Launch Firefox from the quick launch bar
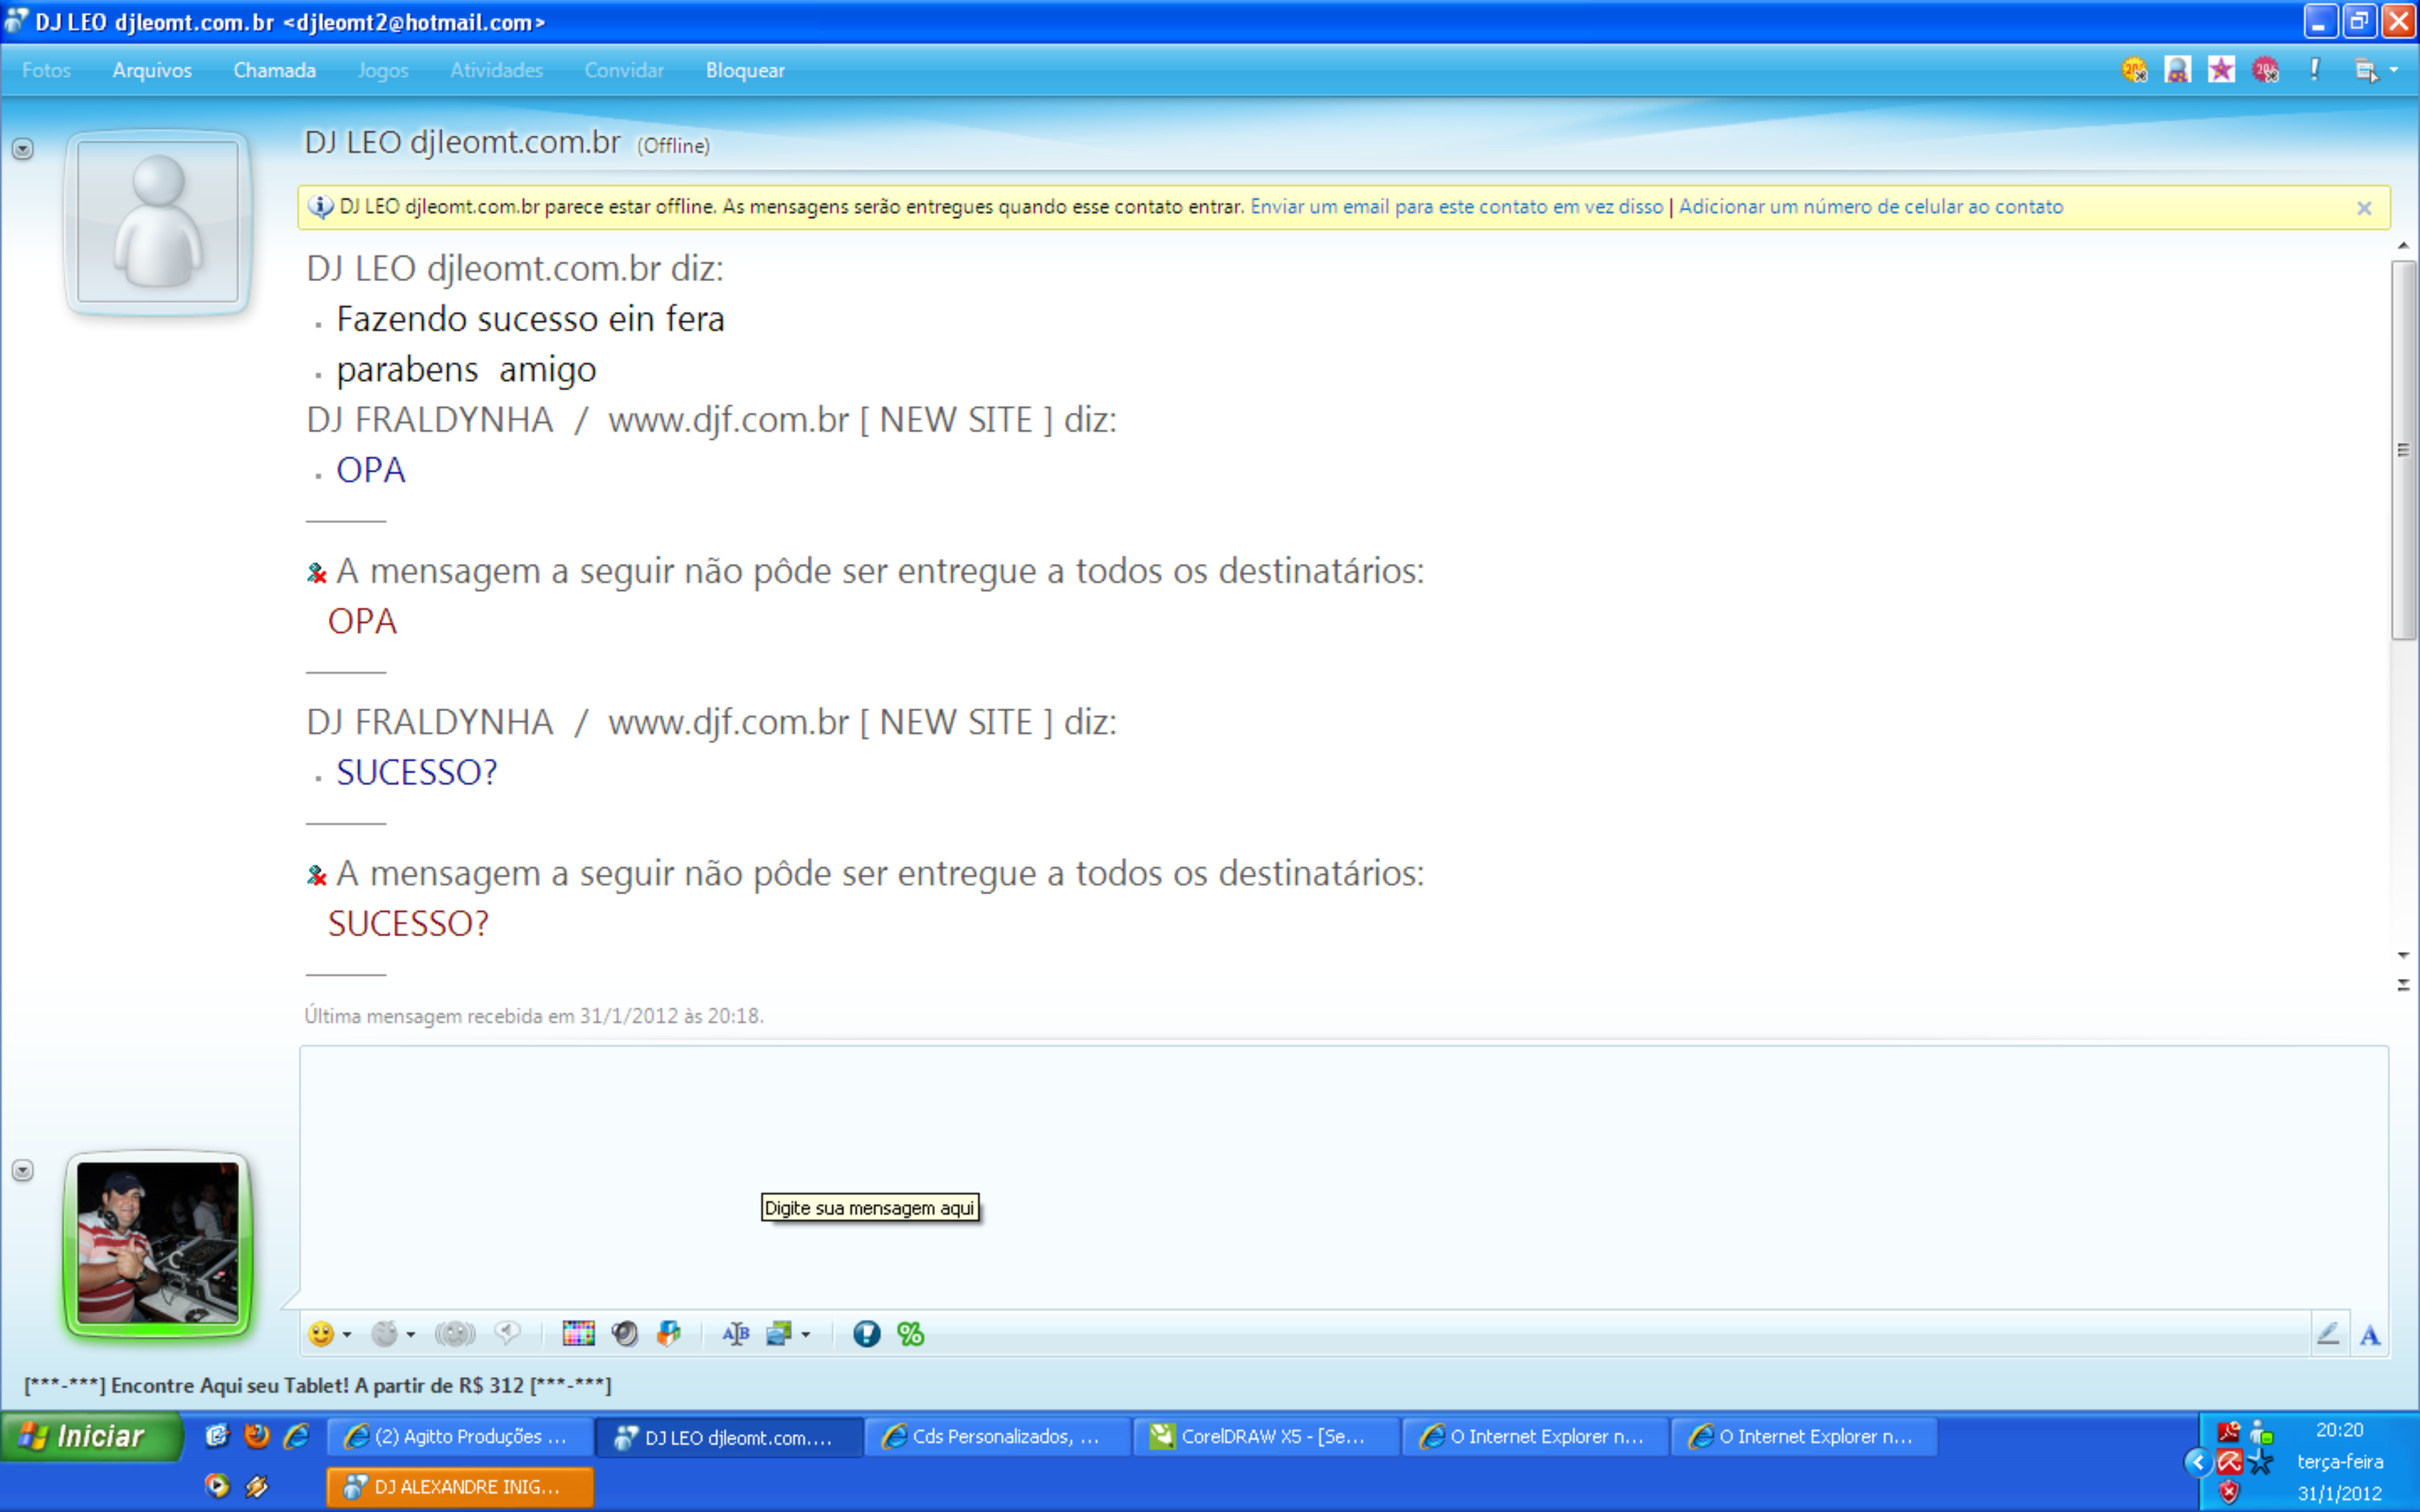Screen dimensions: 2420x1512 257,1436
